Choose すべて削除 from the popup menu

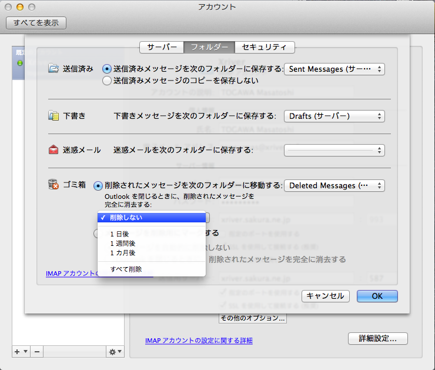pos(125,269)
